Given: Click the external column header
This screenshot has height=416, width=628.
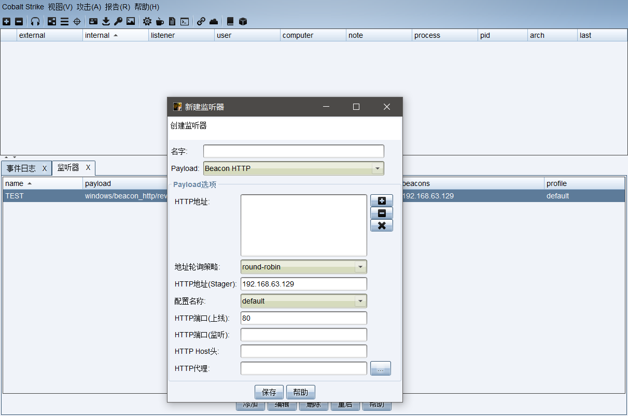Looking at the screenshot, I should 50,35.
